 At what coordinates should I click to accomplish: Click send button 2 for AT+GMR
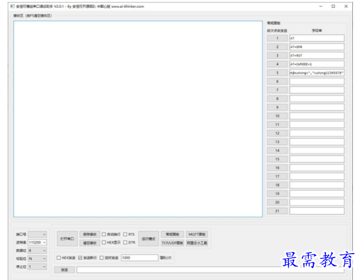point(278,47)
